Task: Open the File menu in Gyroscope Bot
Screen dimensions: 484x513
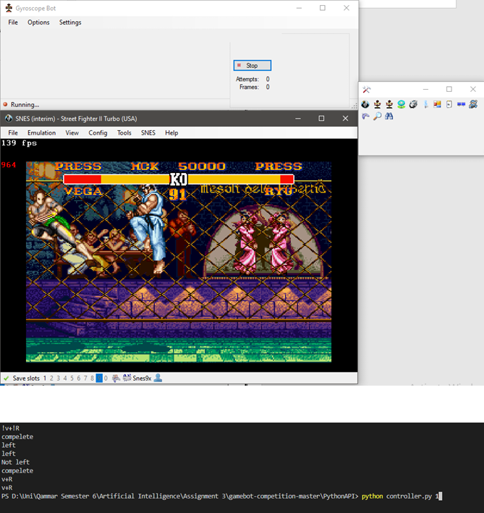Action: [13, 22]
